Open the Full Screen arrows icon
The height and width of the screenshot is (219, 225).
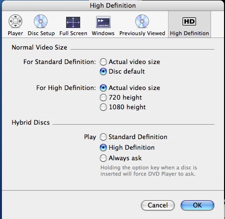click(73, 22)
